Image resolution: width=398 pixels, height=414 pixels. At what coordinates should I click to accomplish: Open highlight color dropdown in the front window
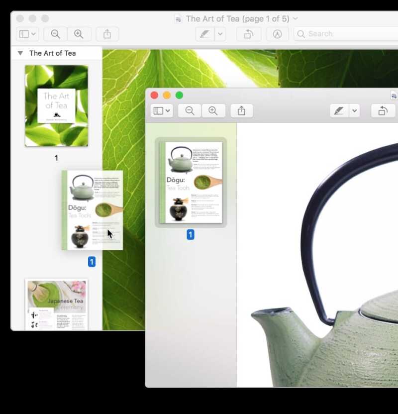coord(355,111)
